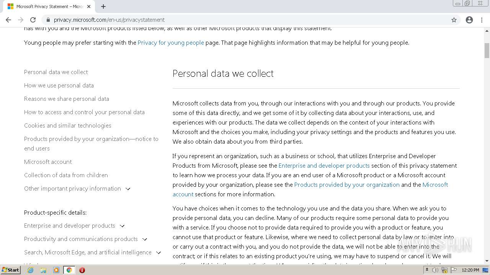490x275 pixels.
Task: Switch to Chrome taskbar icon
Action: point(69,270)
